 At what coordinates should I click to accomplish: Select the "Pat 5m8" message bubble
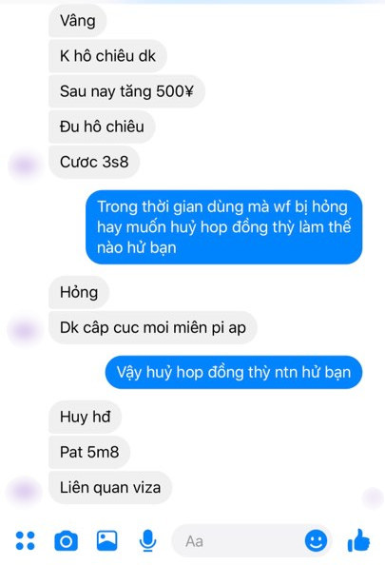(x=89, y=452)
